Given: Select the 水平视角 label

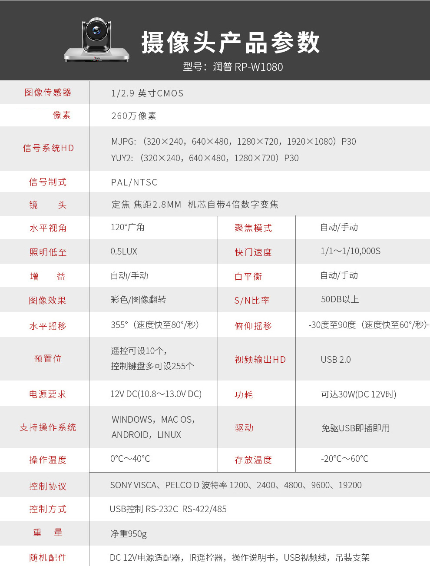Looking at the screenshot, I should tap(48, 228).
